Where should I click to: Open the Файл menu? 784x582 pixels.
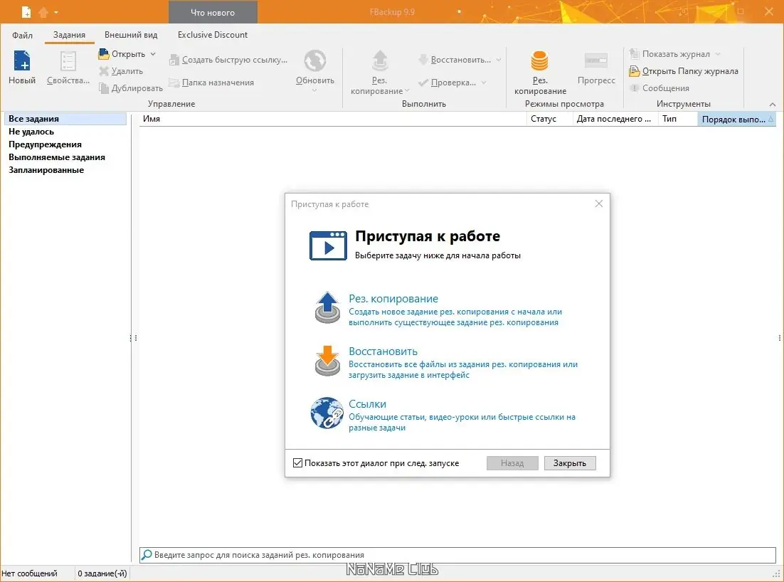(x=23, y=35)
